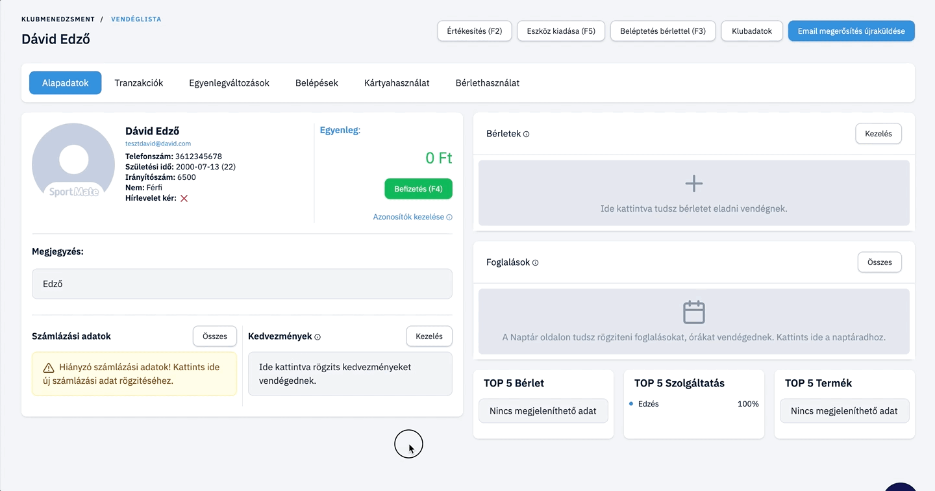Click the Edzés entry in TOP 5 Szolgáltatás
This screenshot has width=935, height=491.
point(649,404)
